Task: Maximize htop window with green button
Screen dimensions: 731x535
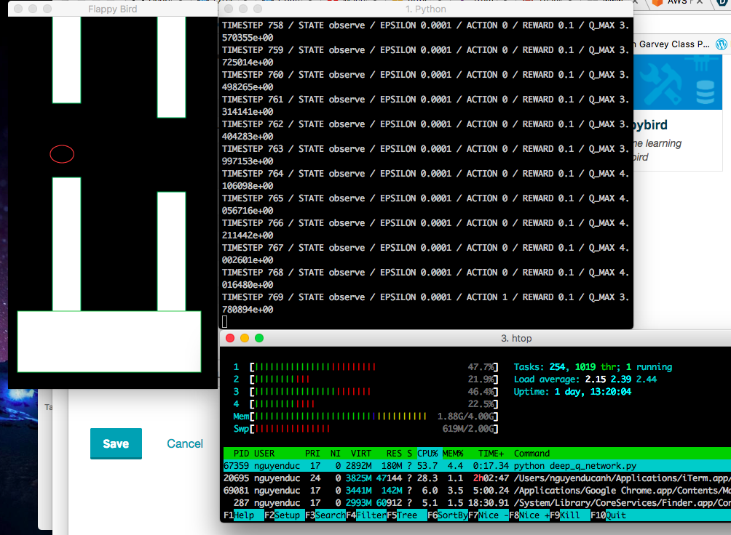Action: click(259, 338)
